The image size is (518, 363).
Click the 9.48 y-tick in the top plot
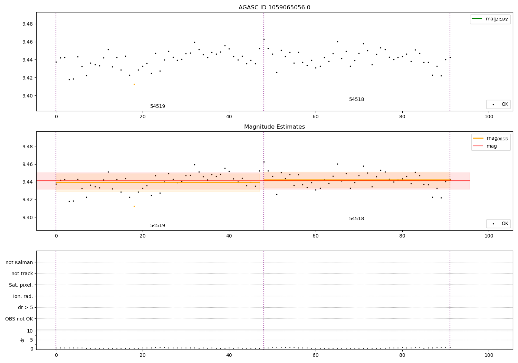click(x=28, y=24)
